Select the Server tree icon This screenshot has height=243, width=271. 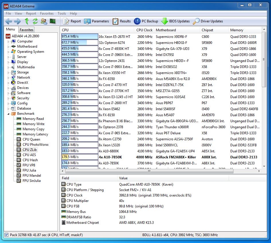13,57
